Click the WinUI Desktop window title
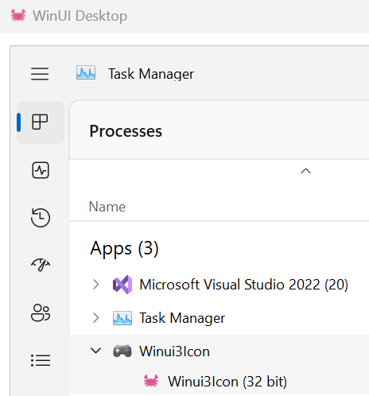369x396 pixels. tap(80, 16)
